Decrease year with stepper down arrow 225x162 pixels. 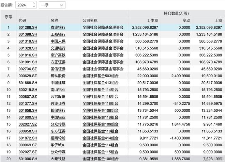34,6
